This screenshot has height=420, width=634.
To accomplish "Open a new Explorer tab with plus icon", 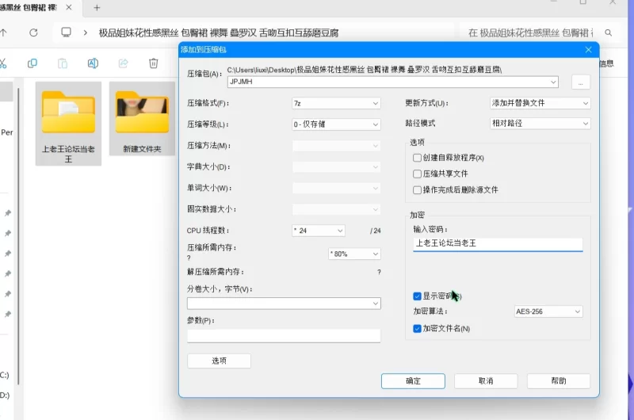I will tap(97, 7).
